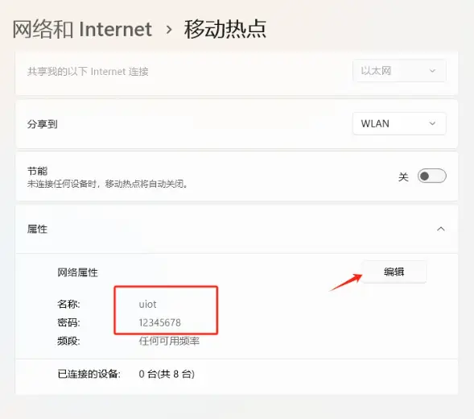The height and width of the screenshot is (419, 474).
Task: Collapse the 属性 section chevron
Action: click(x=441, y=229)
